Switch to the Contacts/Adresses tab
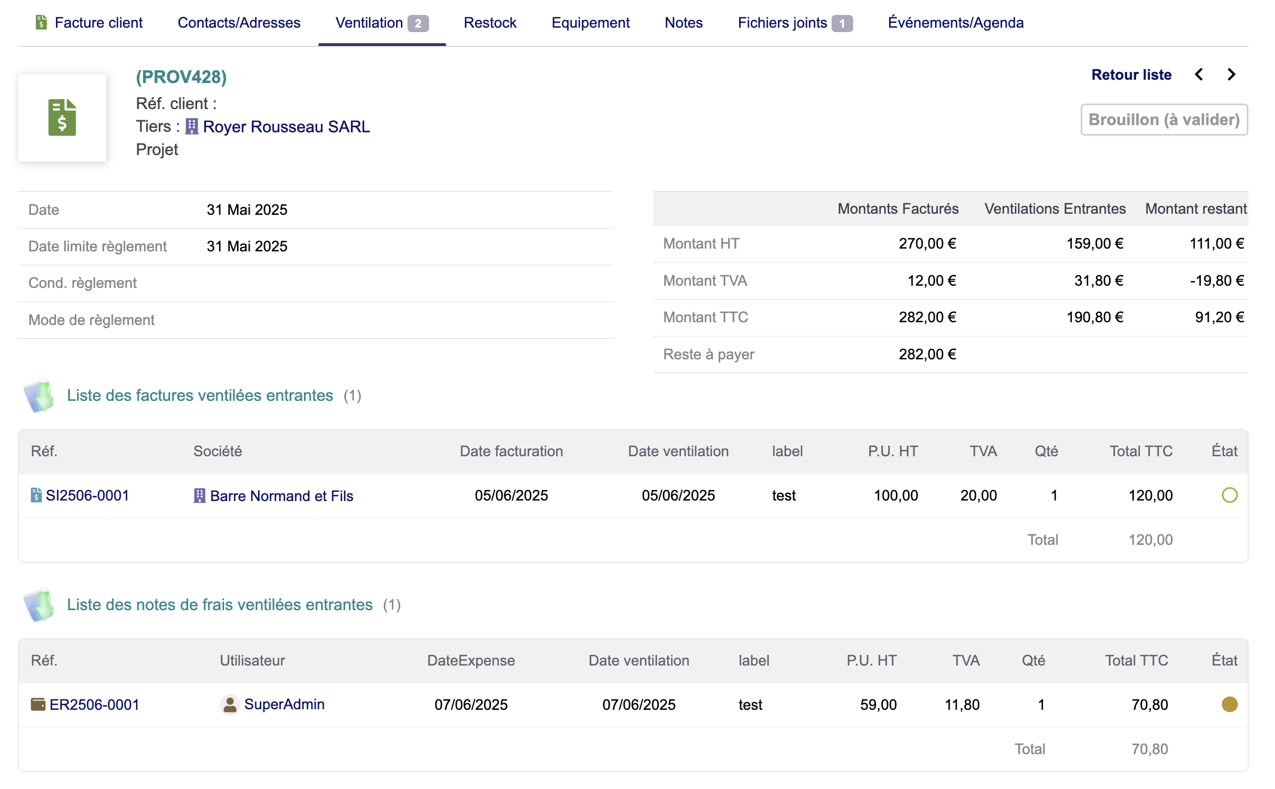This screenshot has width=1275, height=789. 239,23
